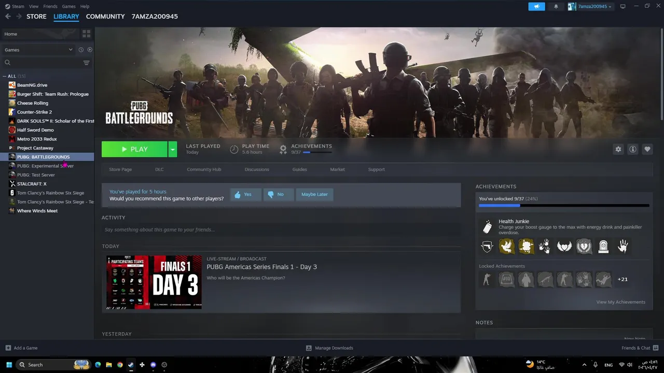The width and height of the screenshot is (664, 373).
Task: Click the pistol shield achievement icon
Action: pyautogui.click(x=487, y=247)
